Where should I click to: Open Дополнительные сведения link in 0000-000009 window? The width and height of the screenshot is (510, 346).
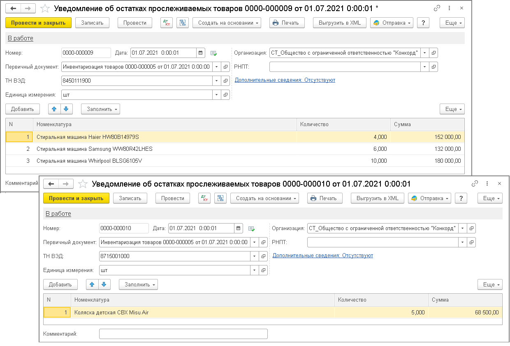(x=285, y=80)
